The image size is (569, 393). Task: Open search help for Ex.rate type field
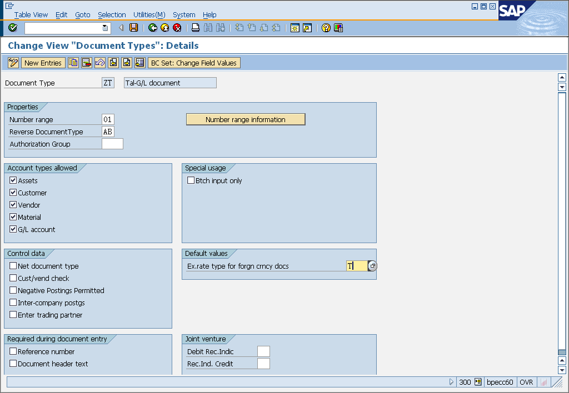(371, 266)
